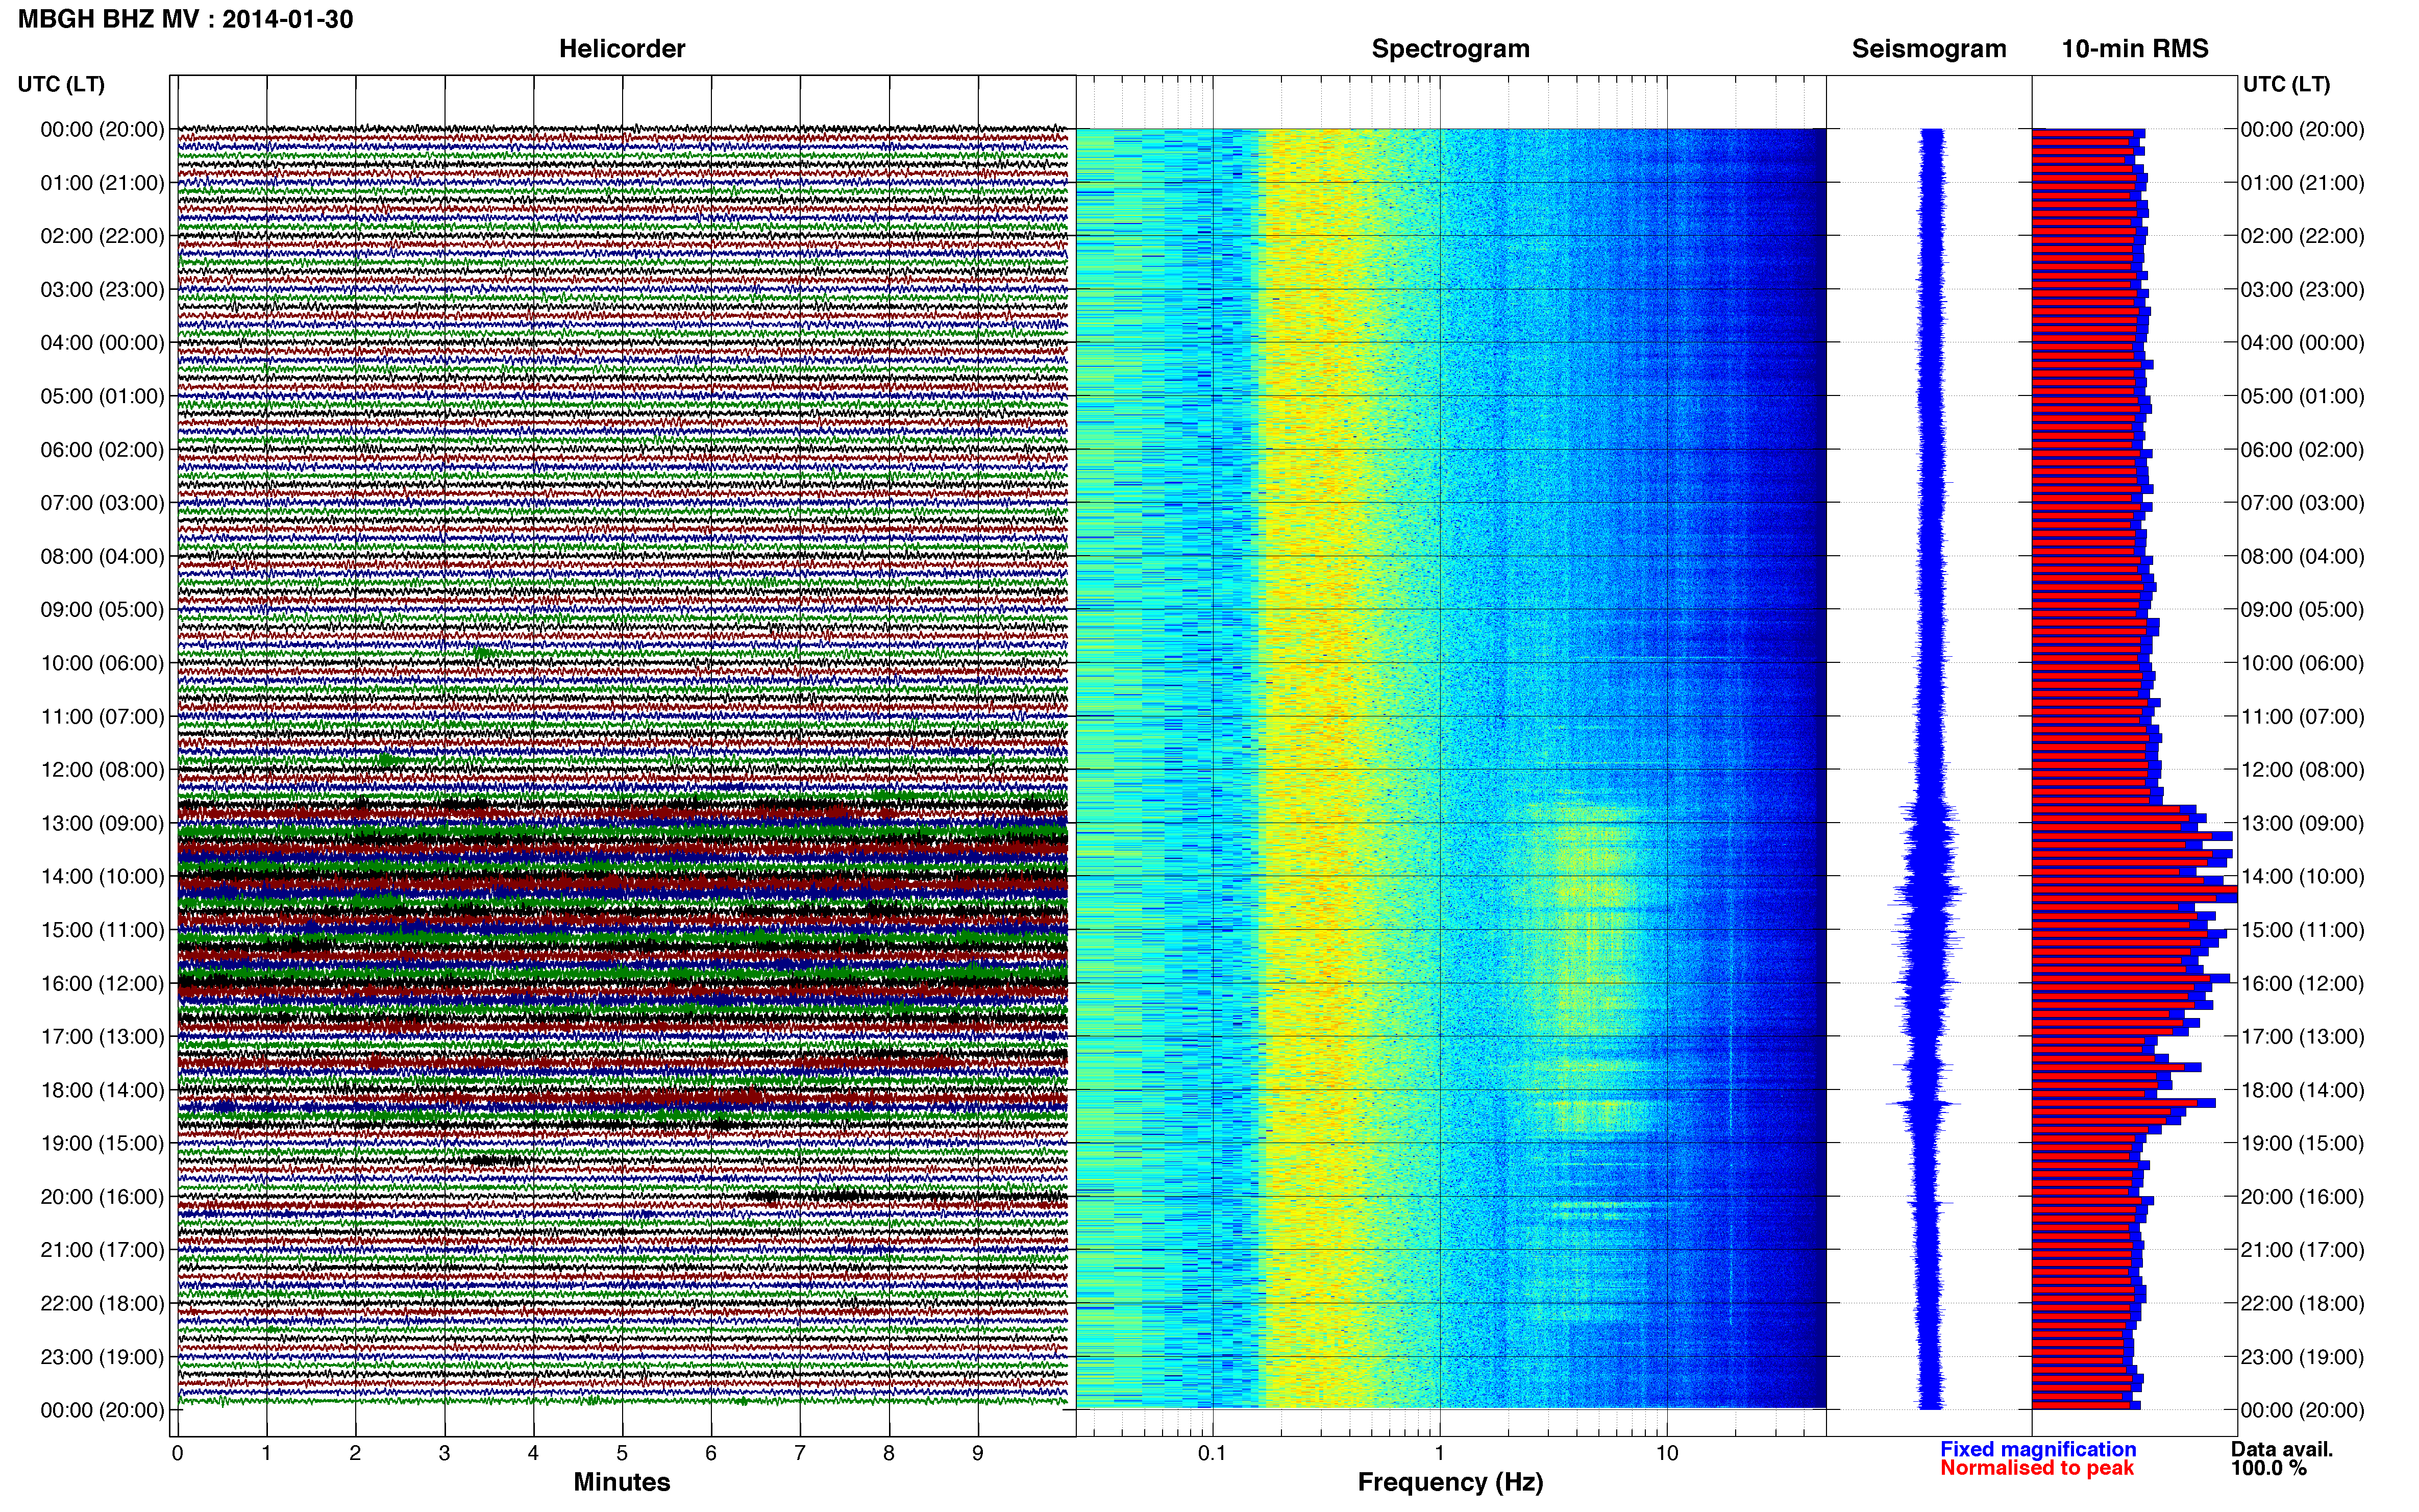Screen dimensions: 2419x1512
Task: Click the 'Helicorder' panel heading
Action: tap(622, 49)
